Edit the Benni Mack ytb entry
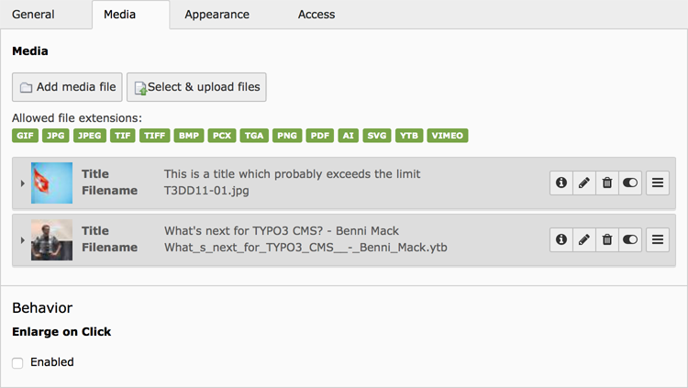Image resolution: width=688 pixels, height=388 pixels. click(583, 240)
